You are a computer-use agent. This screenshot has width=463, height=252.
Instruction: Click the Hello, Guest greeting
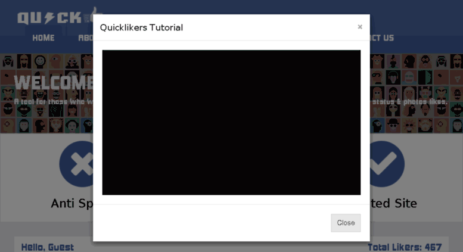click(x=48, y=247)
